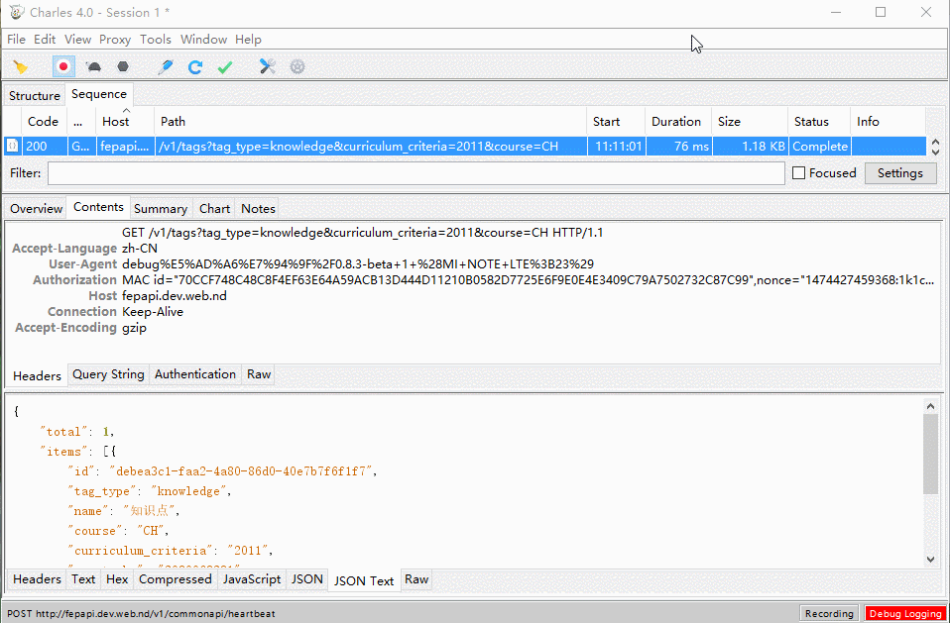Screen dimensions: 950x623
Task: Sort requests by the Host column
Action: point(116,121)
